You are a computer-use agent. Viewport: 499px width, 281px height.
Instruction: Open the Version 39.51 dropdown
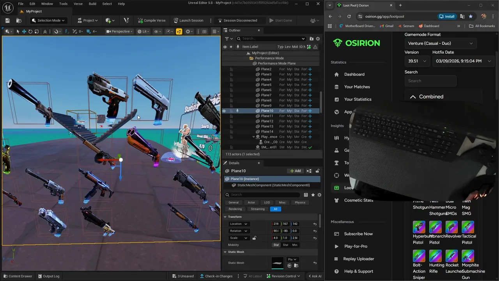[x=417, y=61]
